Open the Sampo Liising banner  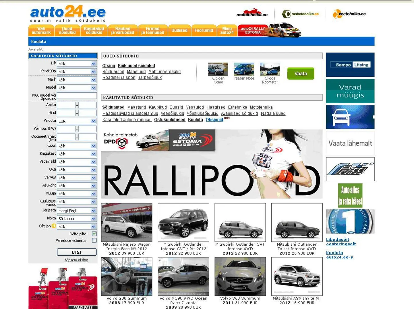tap(350, 65)
